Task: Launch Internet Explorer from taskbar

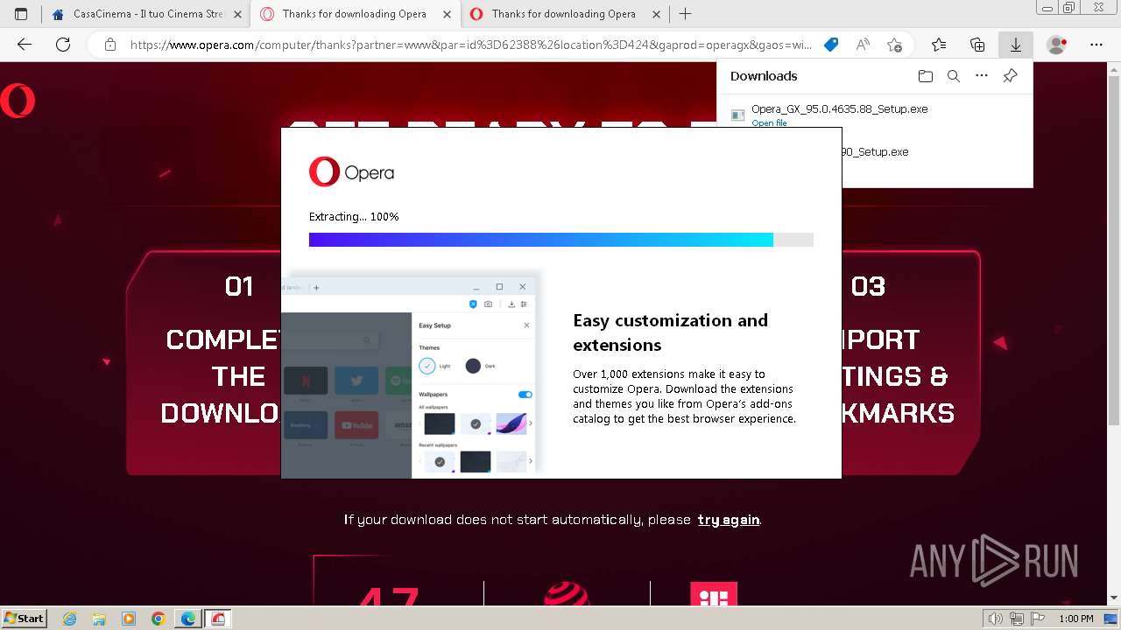Action: tap(70, 619)
